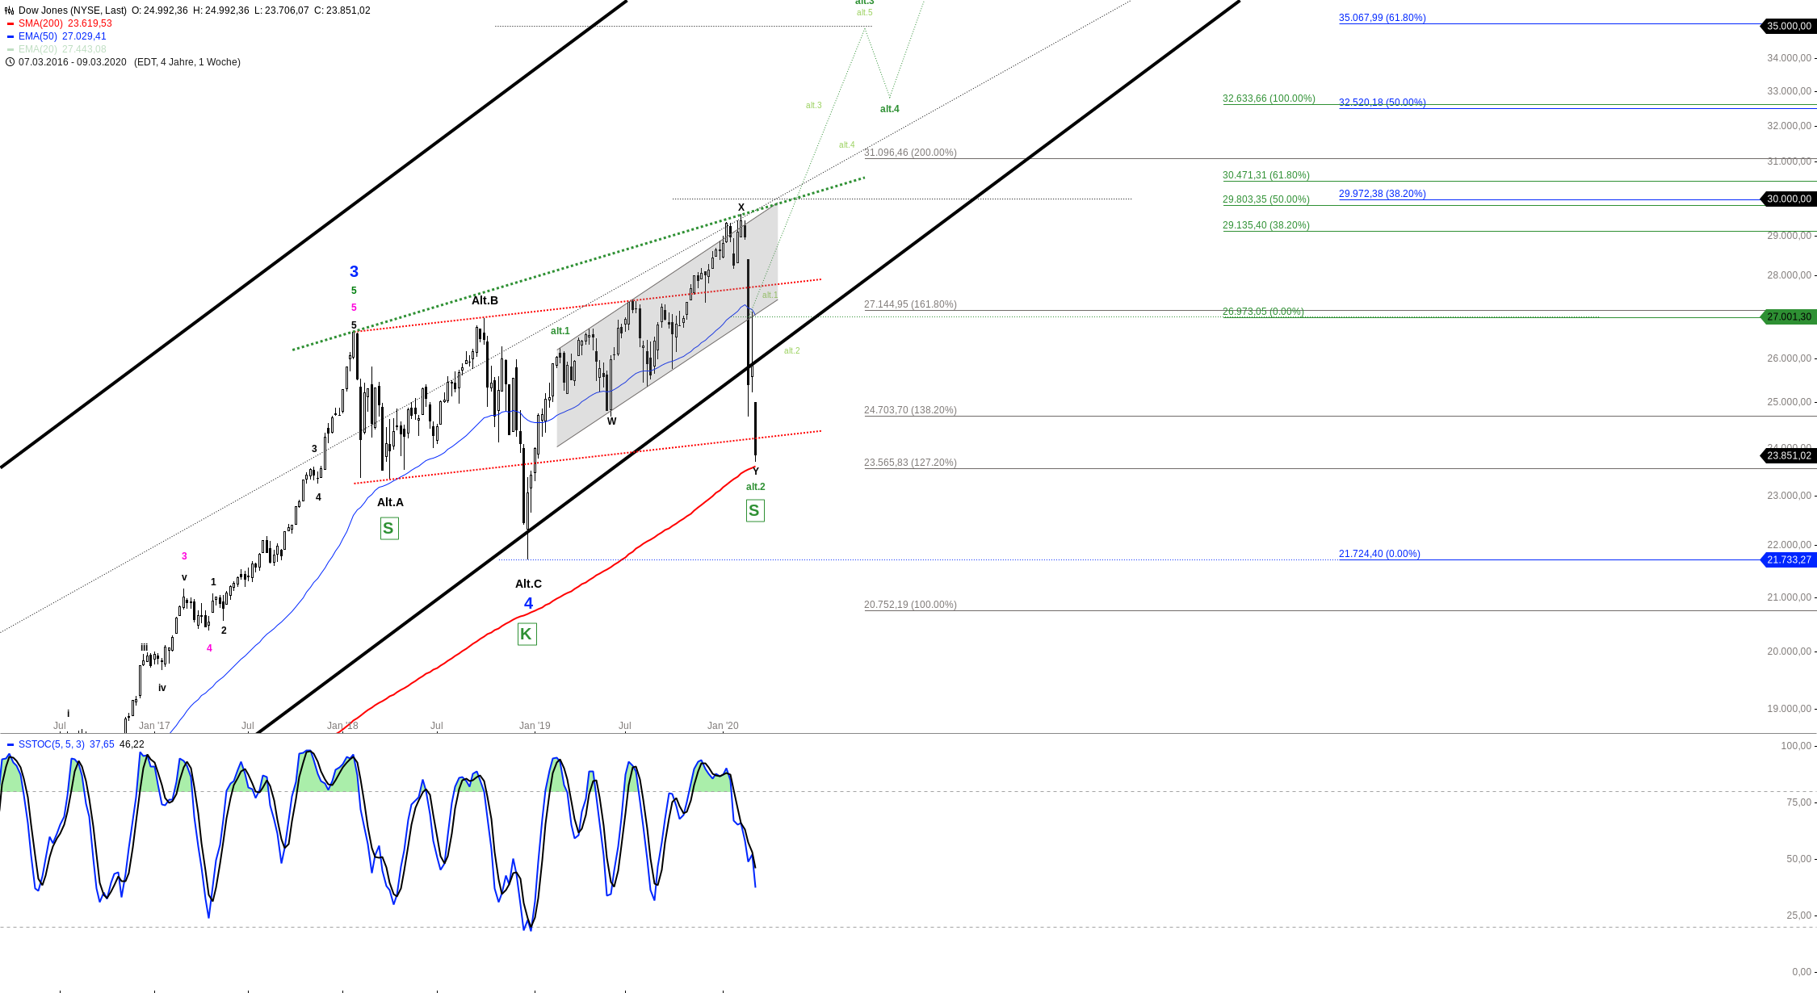Click the red SMA(200) legend color dash
Screen dimensions: 1817x993
10,24
